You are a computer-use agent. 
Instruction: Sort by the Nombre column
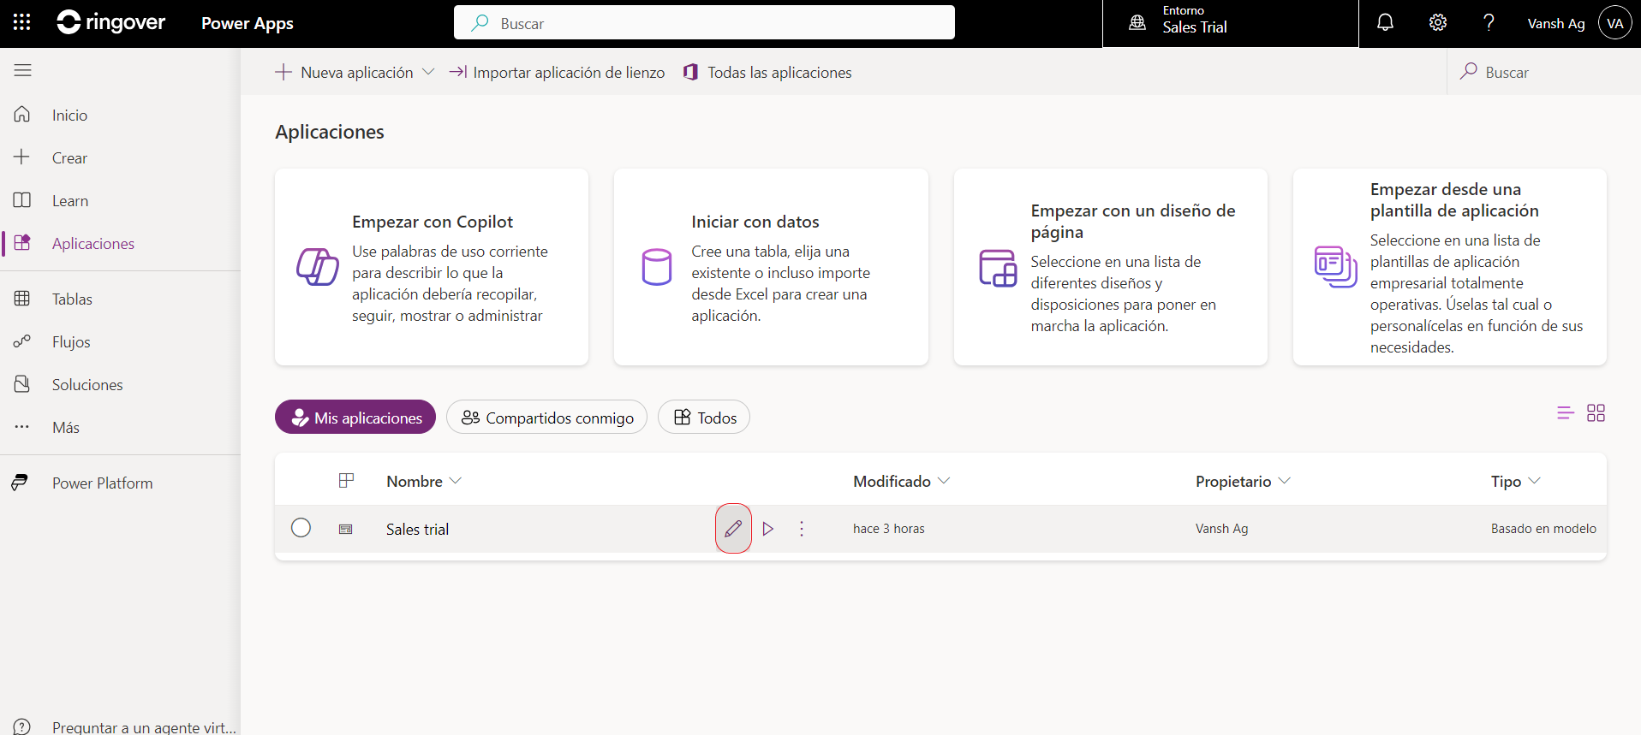tap(424, 481)
